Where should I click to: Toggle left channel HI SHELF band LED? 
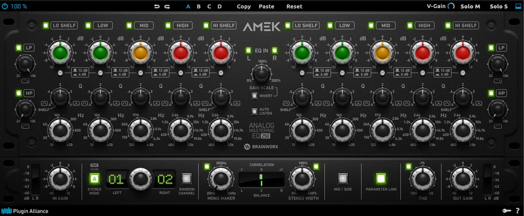pyautogui.click(x=207, y=26)
